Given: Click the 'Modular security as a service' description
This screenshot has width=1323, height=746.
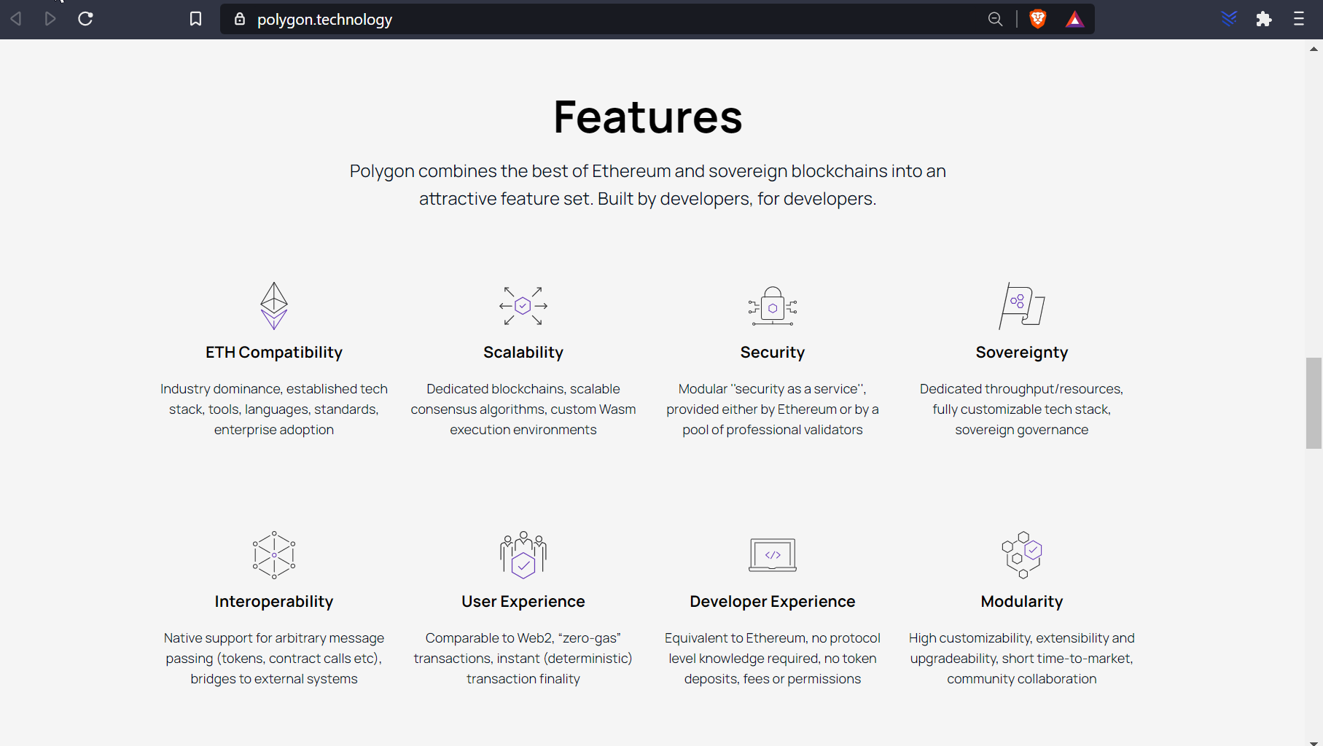Looking at the screenshot, I should 773,409.
